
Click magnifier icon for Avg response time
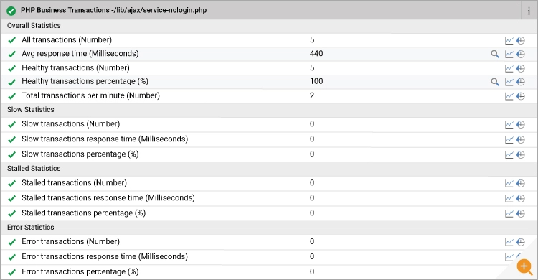pos(495,54)
